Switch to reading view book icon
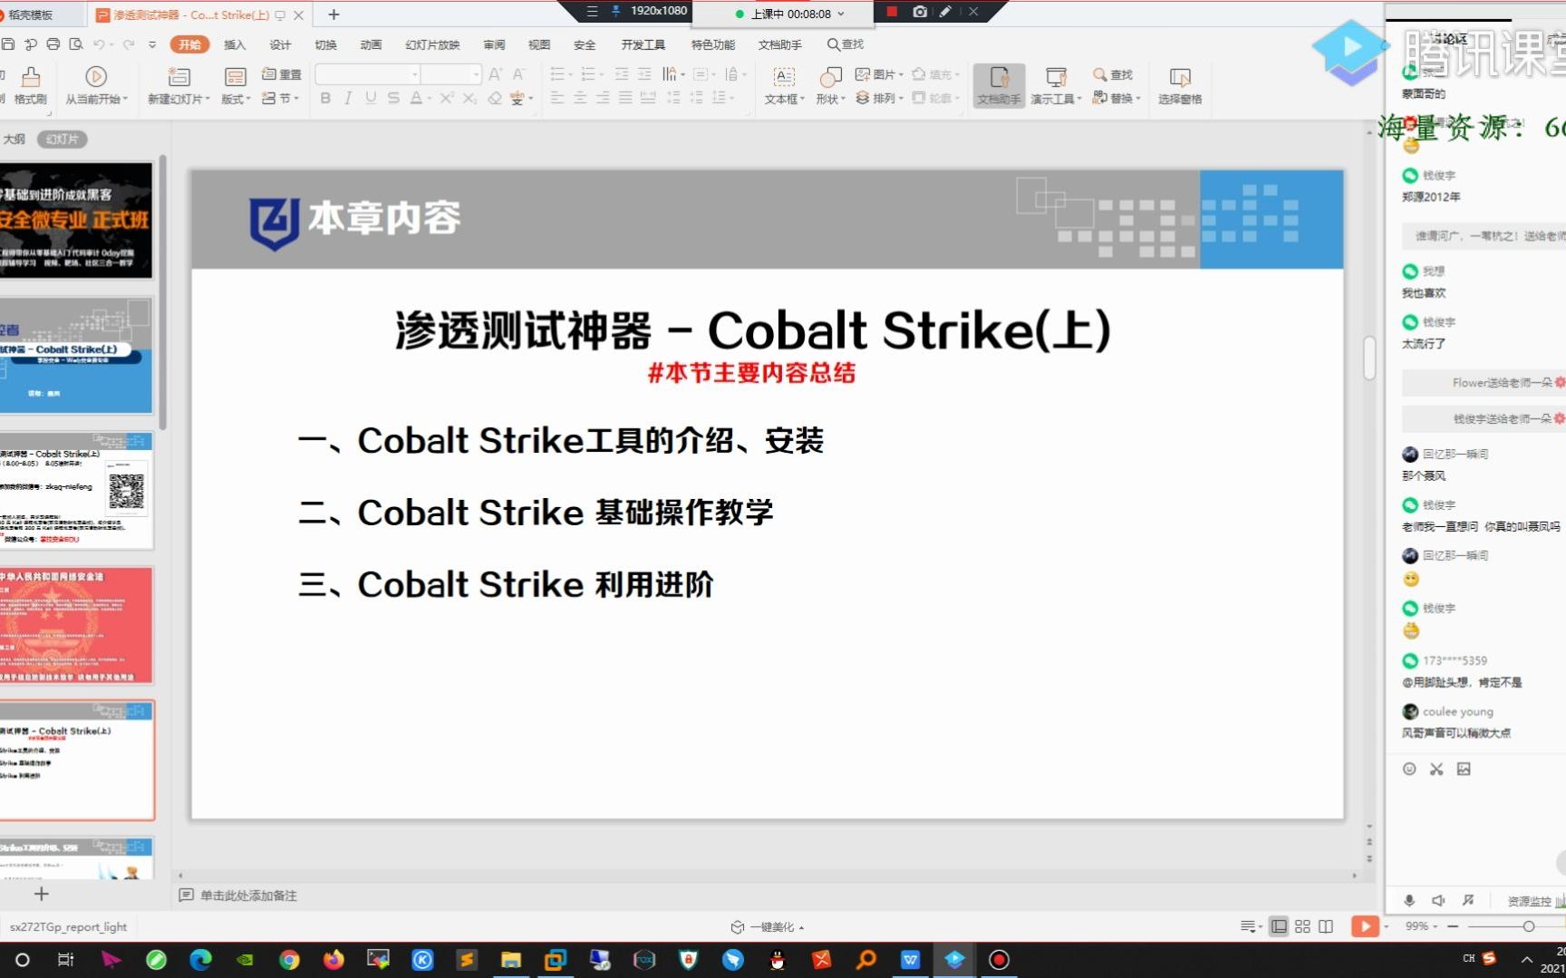This screenshot has height=978, width=1566. pyautogui.click(x=1326, y=926)
